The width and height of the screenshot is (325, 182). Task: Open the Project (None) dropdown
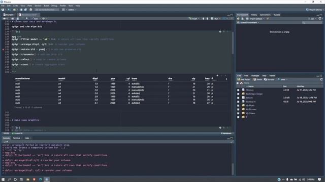(315, 10)
